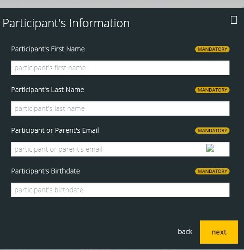Go to the next step with the yellow button

pyautogui.click(x=219, y=232)
